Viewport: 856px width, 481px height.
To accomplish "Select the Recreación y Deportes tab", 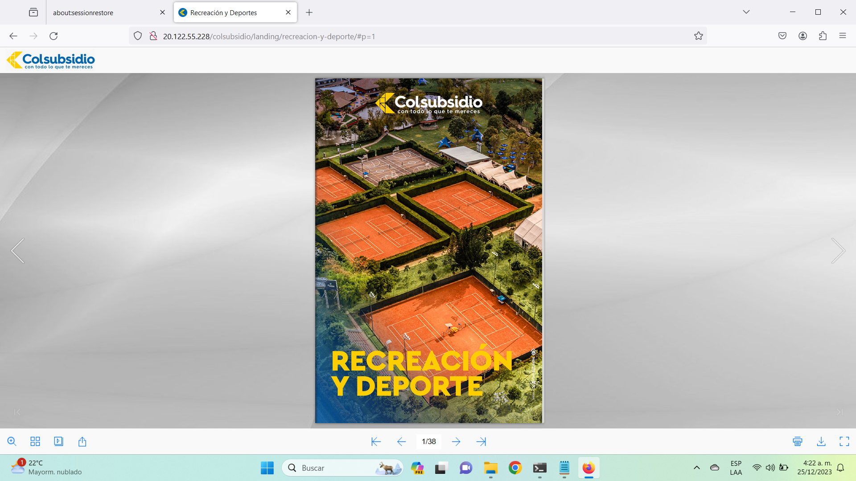I will [x=235, y=12].
